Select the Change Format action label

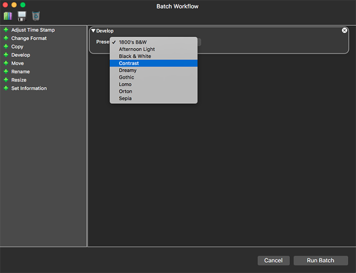(x=29, y=38)
